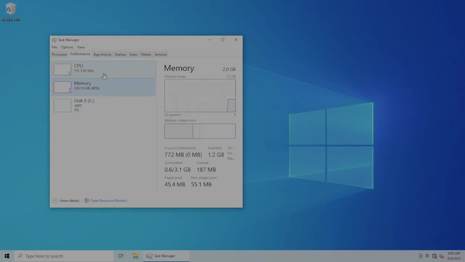Viewport: 465px width, 262px height.
Task: Go to the Users tab
Action: [x=133, y=55]
